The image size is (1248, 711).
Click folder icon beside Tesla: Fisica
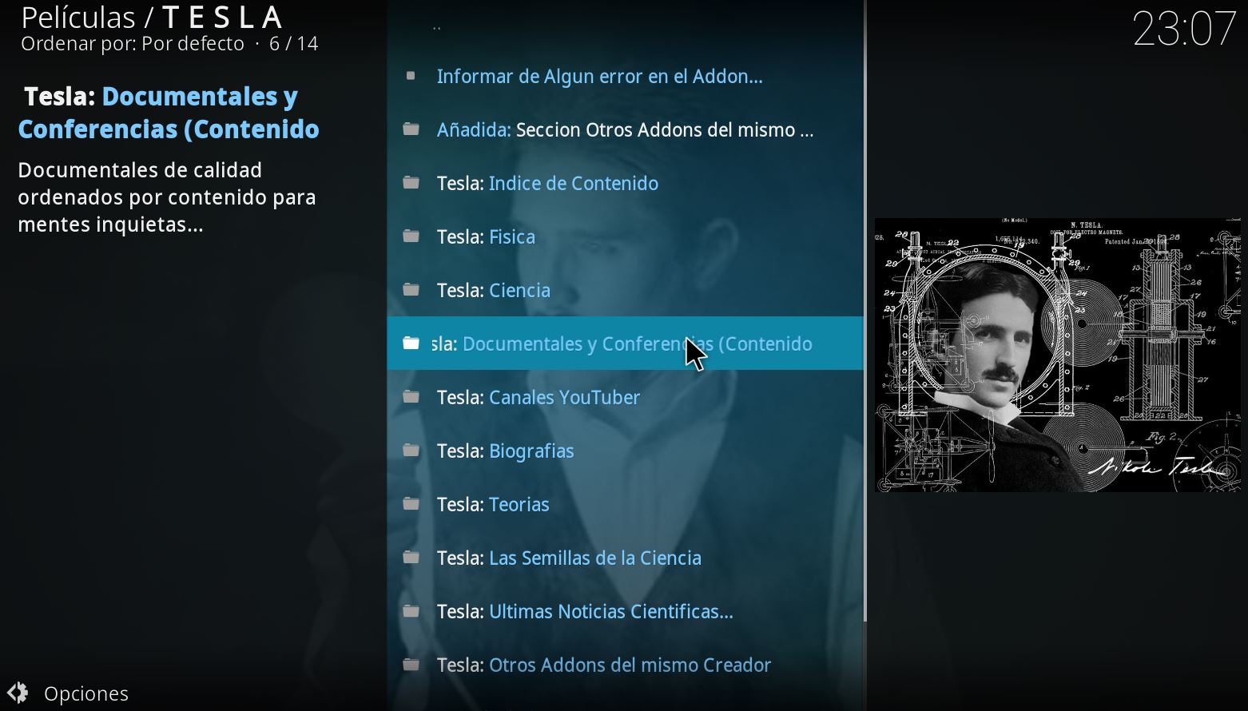tap(411, 236)
